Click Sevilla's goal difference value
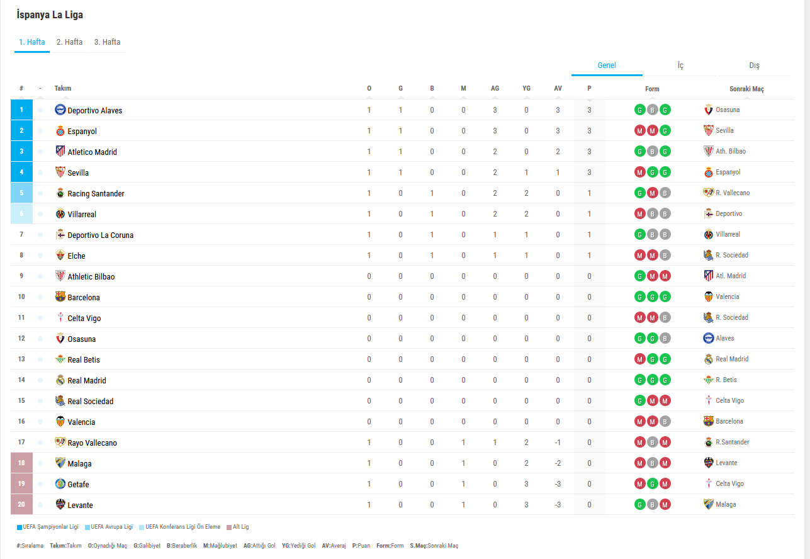Screen dimensions: 810x559 [x=558, y=172]
